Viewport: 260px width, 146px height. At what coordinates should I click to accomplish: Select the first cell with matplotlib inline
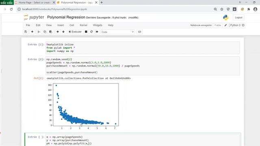coord(143,48)
